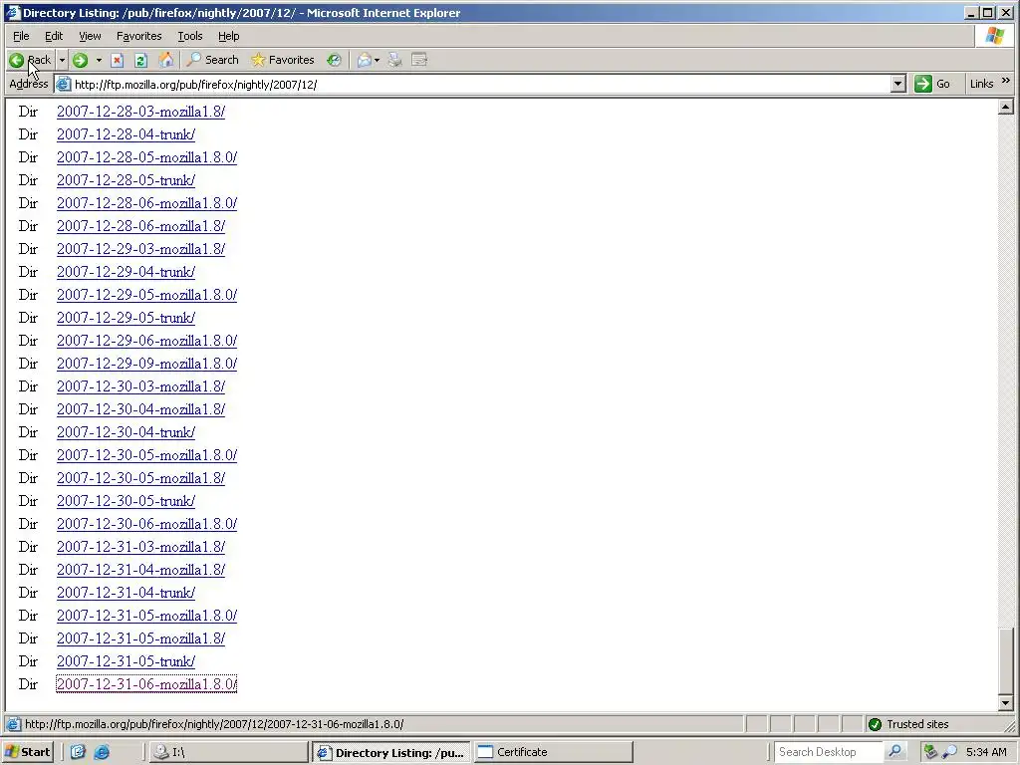Open 2007-12-31-06-mozilla1.8.0/ link
This screenshot has width=1020, height=765.
pyautogui.click(x=146, y=684)
